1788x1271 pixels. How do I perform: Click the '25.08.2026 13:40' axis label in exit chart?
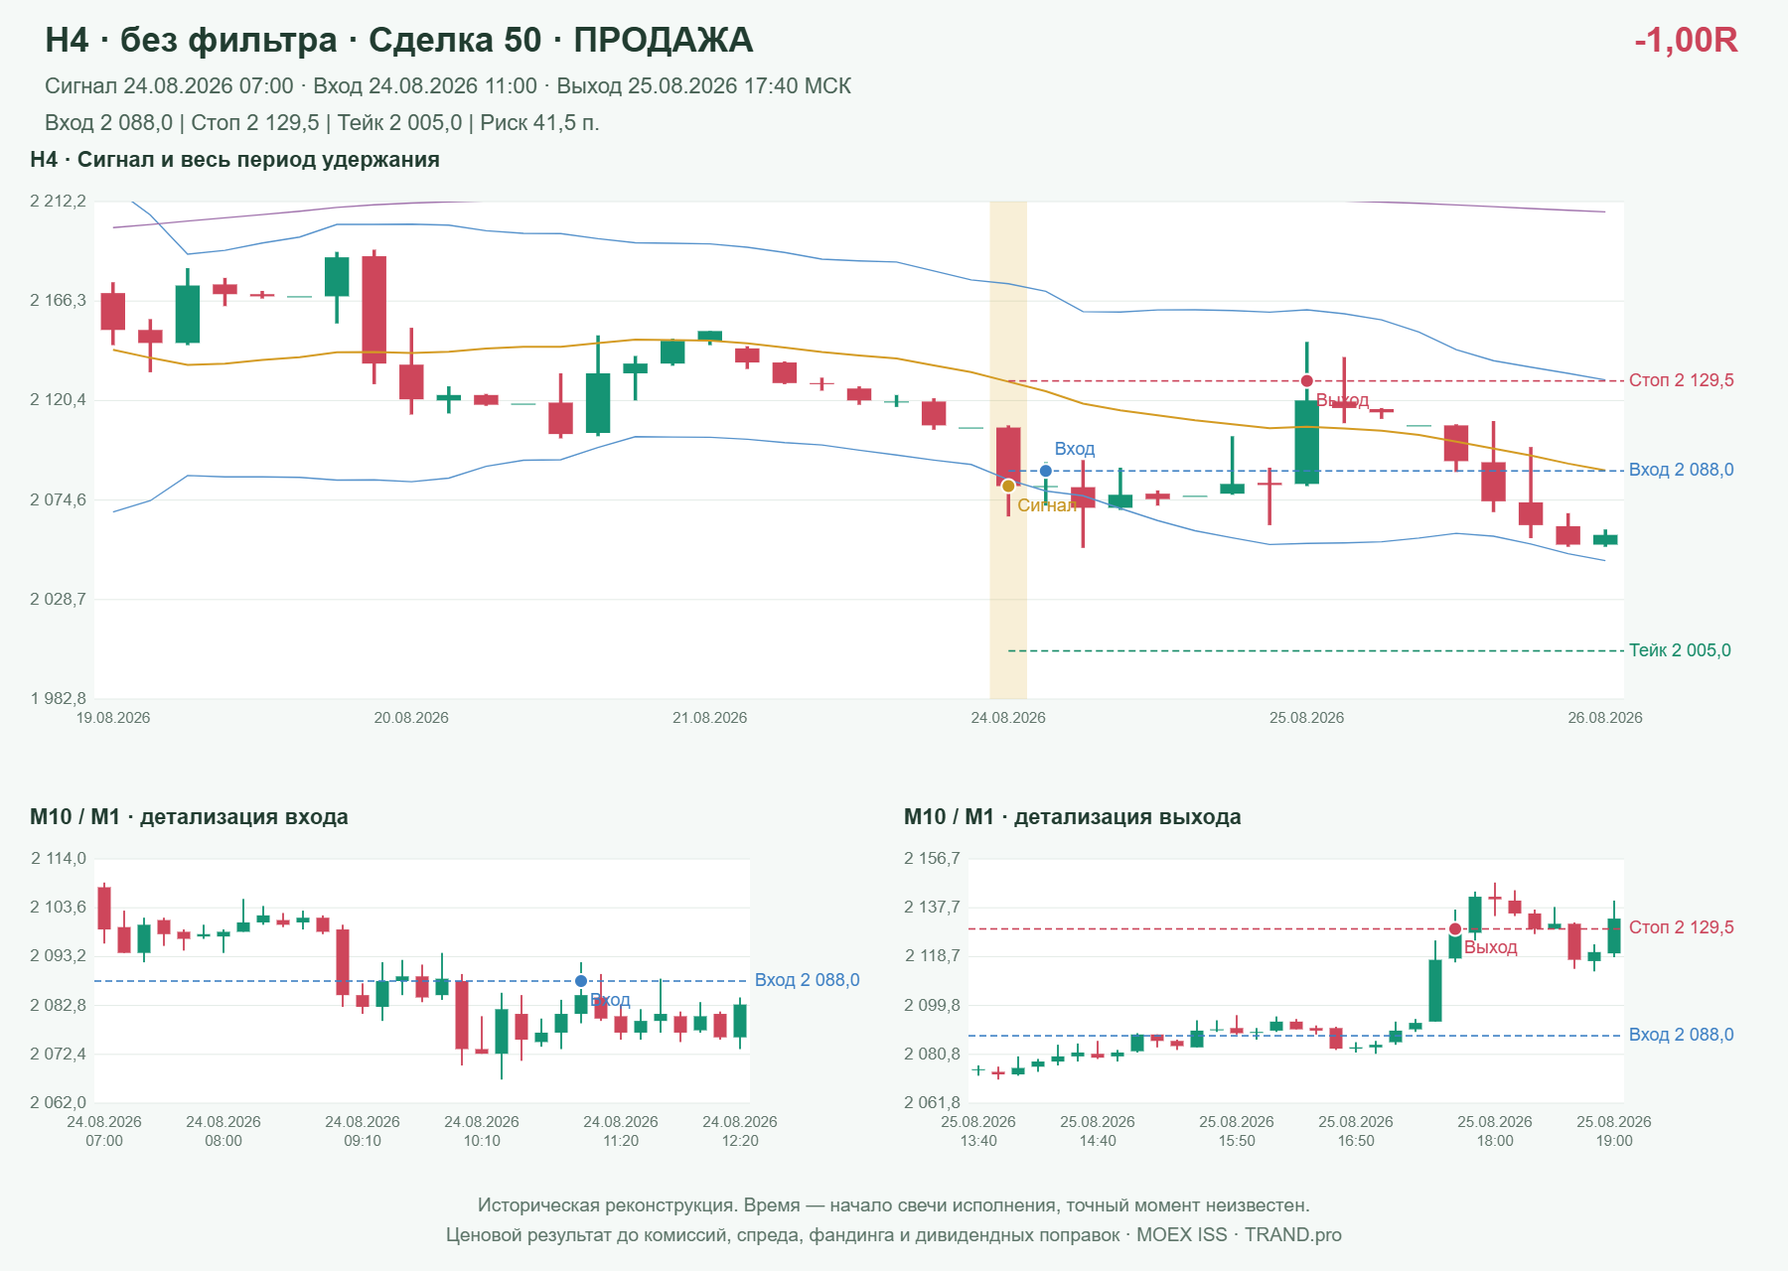[x=978, y=1131]
